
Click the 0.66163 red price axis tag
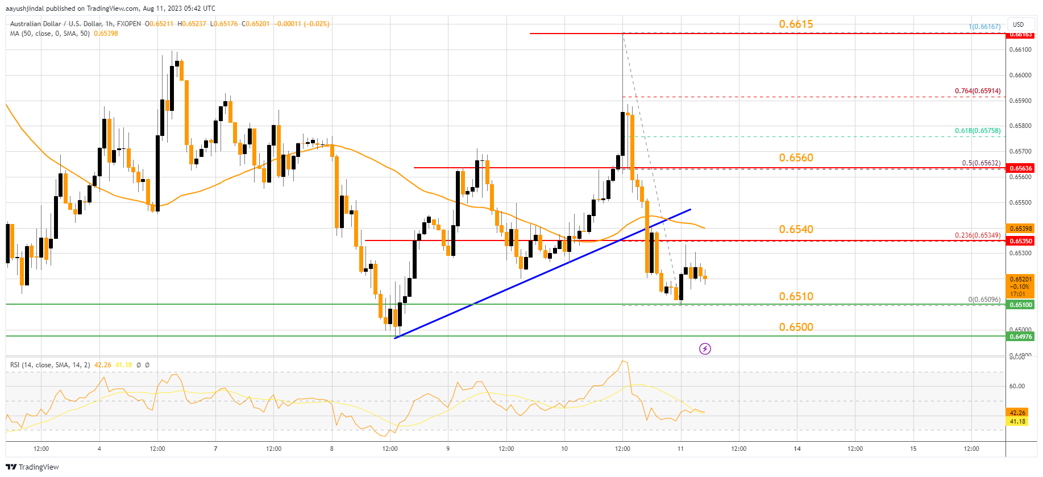(1020, 35)
